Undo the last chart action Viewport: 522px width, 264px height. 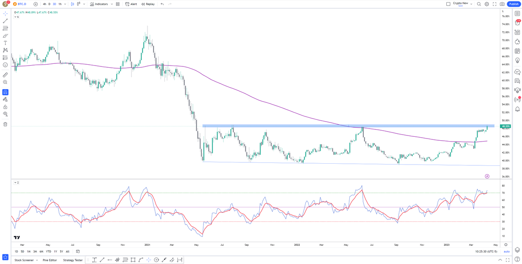pyautogui.click(x=162, y=4)
